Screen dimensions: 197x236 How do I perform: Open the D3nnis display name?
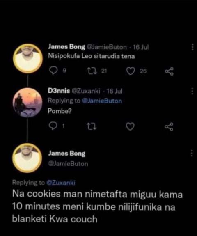point(59,91)
